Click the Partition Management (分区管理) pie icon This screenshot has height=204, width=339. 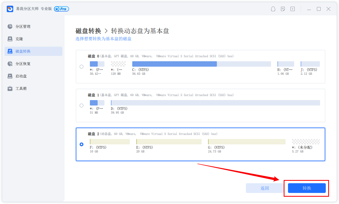click(10, 26)
